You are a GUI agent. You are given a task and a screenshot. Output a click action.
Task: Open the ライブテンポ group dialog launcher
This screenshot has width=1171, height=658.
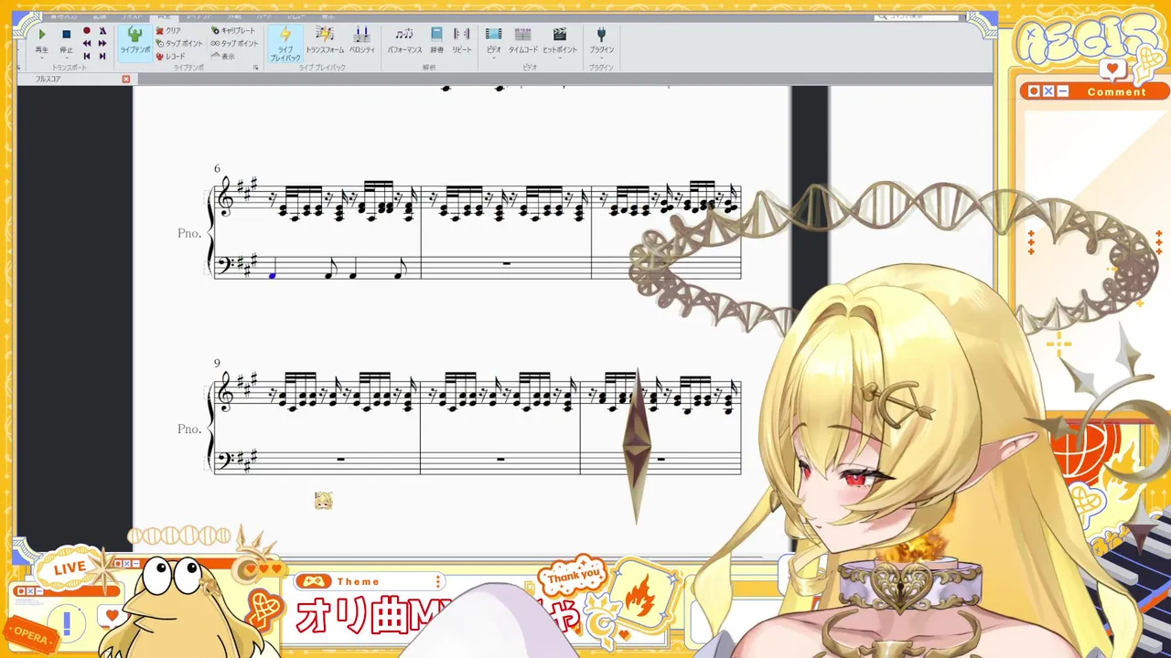(x=256, y=68)
